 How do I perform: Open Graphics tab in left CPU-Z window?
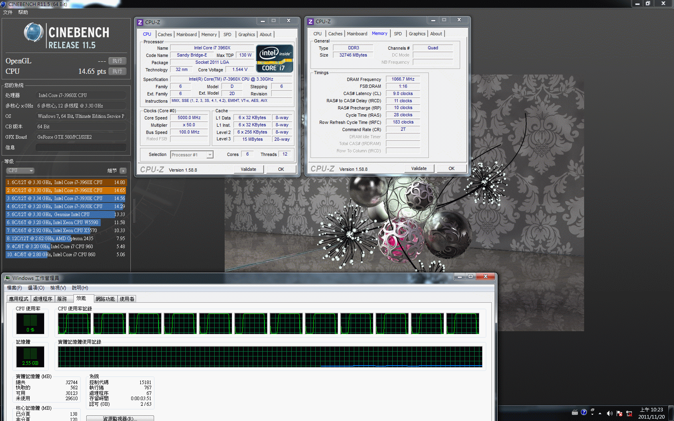(246, 34)
